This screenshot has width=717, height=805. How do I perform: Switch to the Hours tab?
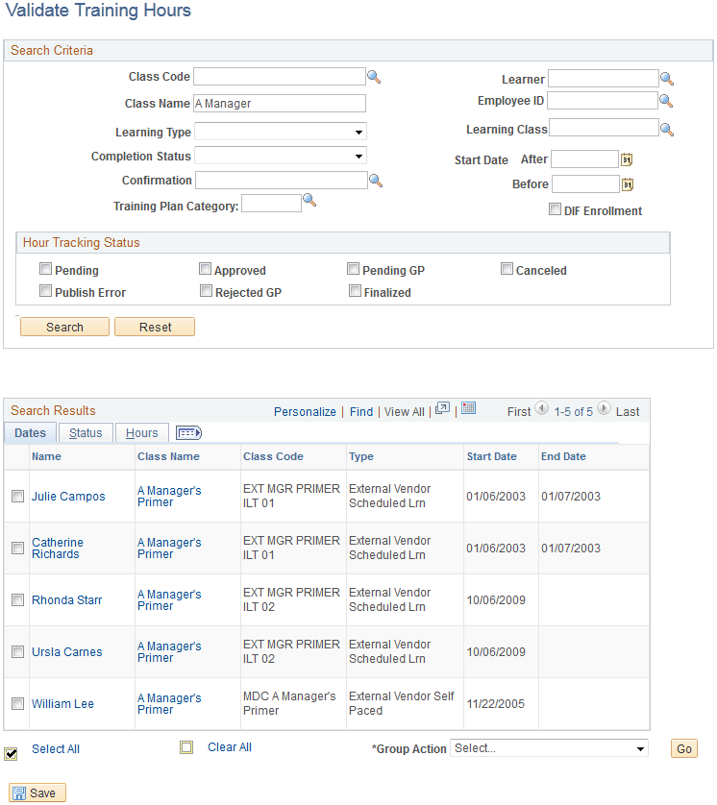[x=141, y=432]
